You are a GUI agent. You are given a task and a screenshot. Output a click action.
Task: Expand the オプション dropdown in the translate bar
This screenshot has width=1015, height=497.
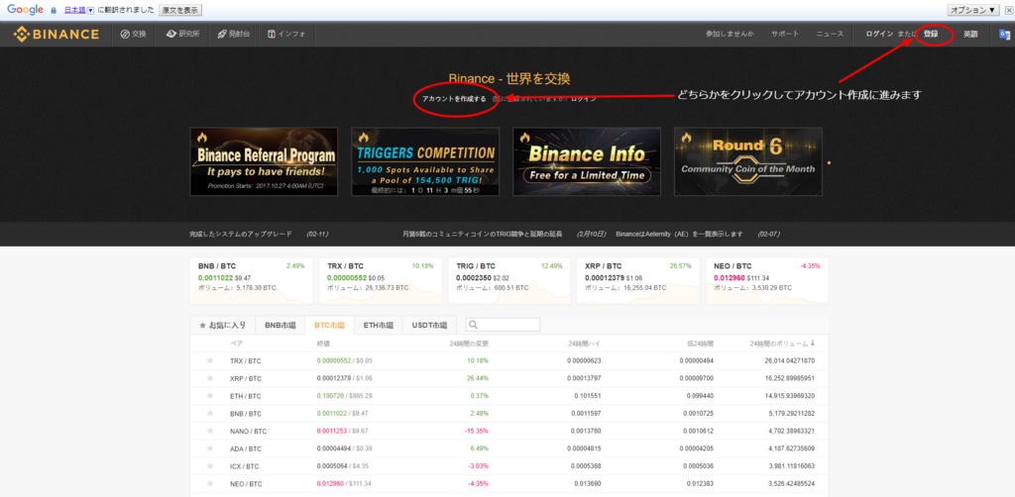coord(973,9)
